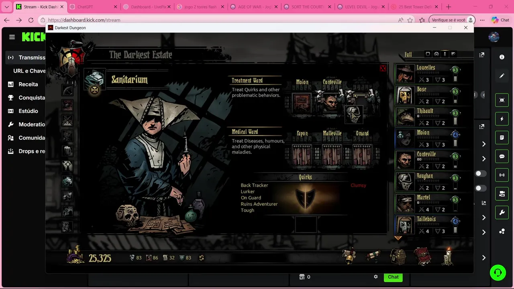Click the wrench tools icon in Kick rail
Screen dimensions: 514x289
pos(502,212)
